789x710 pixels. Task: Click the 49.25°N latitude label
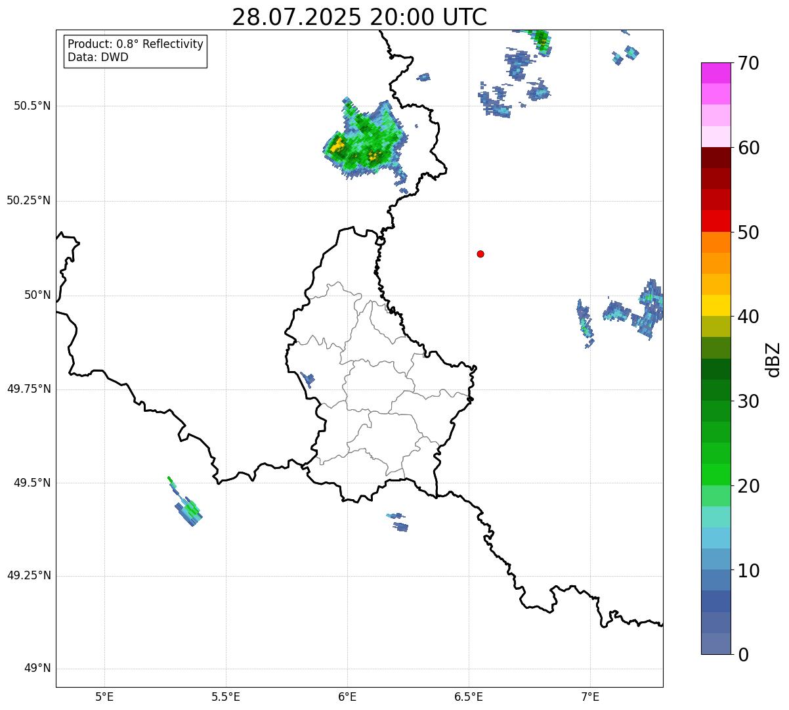click(28, 575)
